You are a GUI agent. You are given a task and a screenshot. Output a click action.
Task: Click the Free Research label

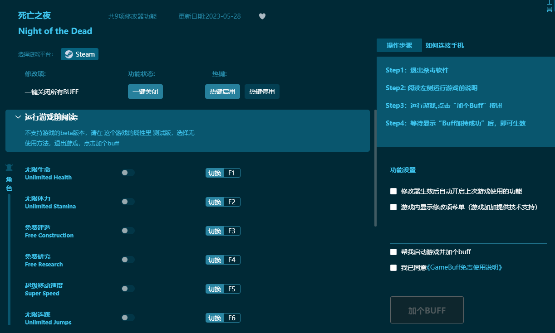(44, 265)
